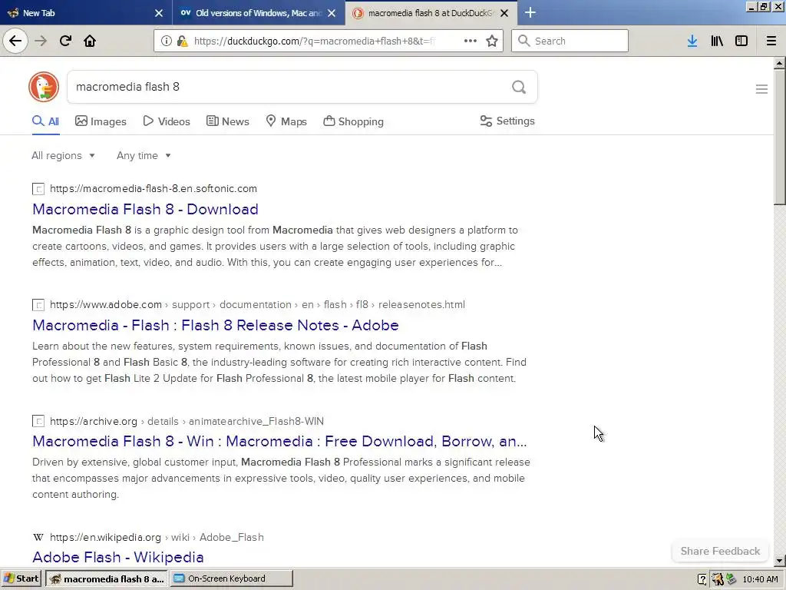The height and width of the screenshot is (590, 786).
Task: Open the help tray icon in taskbar
Action: pyautogui.click(x=702, y=579)
